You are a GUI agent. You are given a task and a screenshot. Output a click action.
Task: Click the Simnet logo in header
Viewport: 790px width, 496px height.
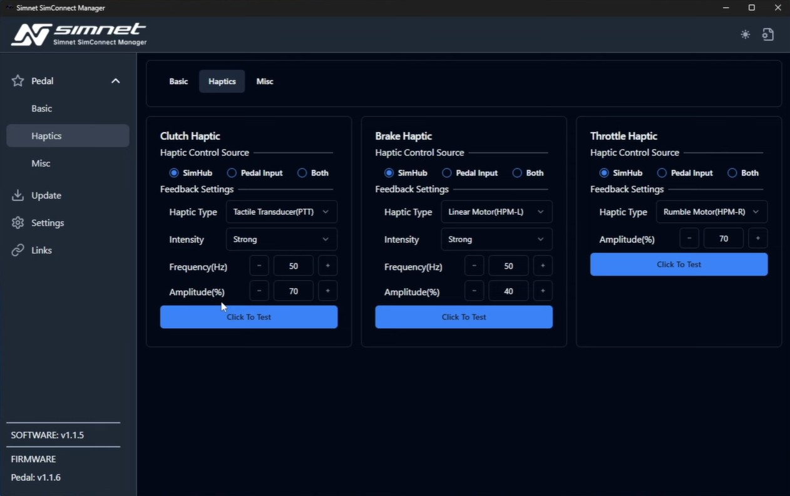click(79, 34)
